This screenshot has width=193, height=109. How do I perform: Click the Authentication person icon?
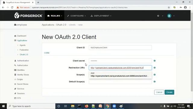tap(15, 61)
